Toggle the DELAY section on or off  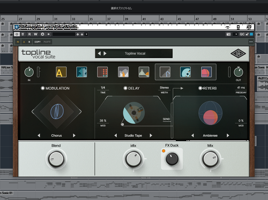[x=125, y=88]
